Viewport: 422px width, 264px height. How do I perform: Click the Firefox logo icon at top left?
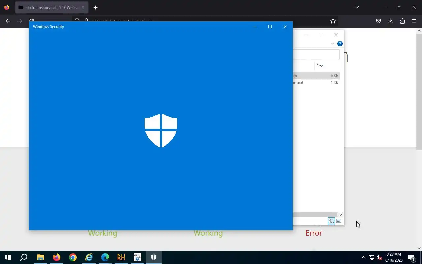coord(7,7)
